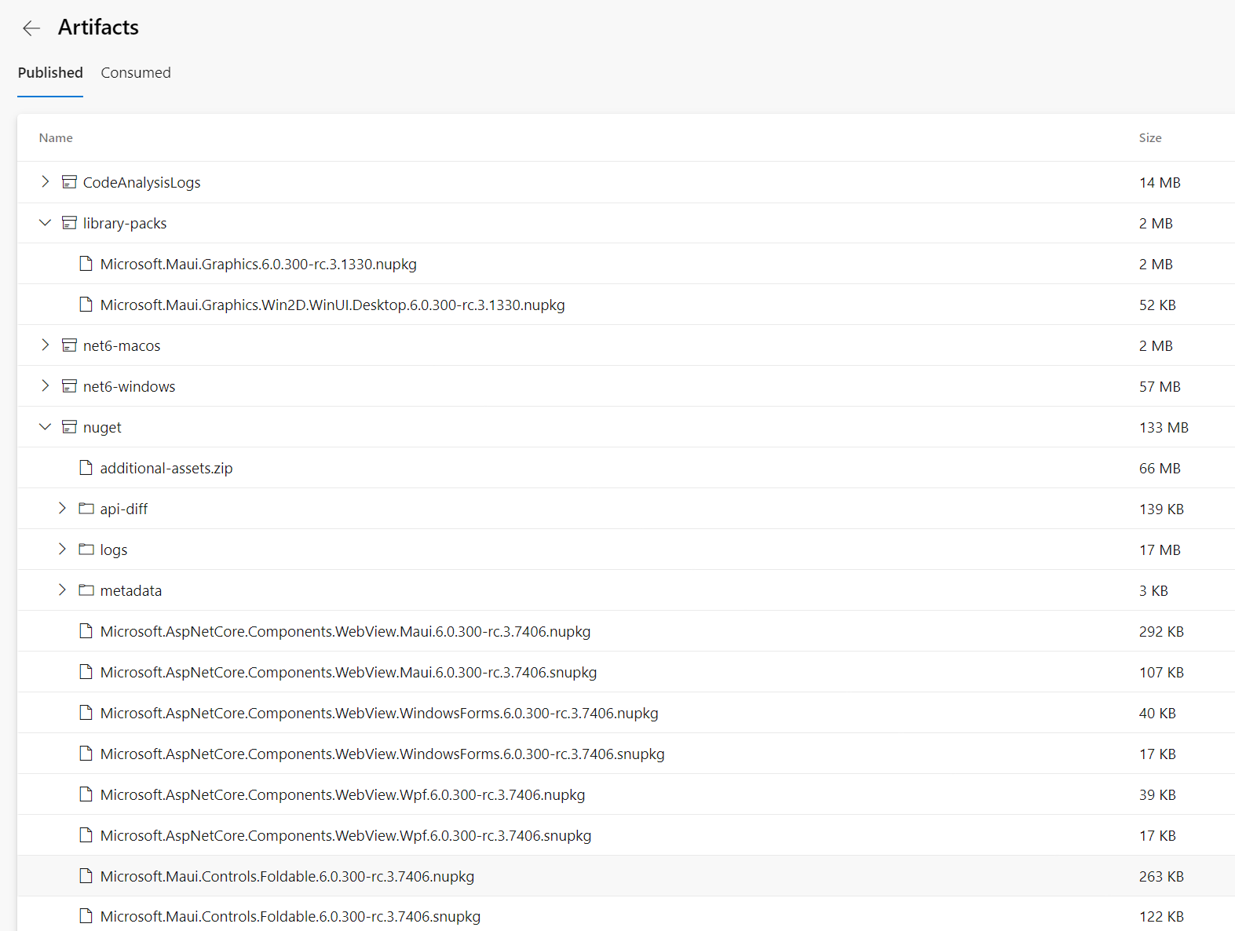The image size is (1235, 931).
Task: Expand the api-diff folder
Action: (62, 508)
